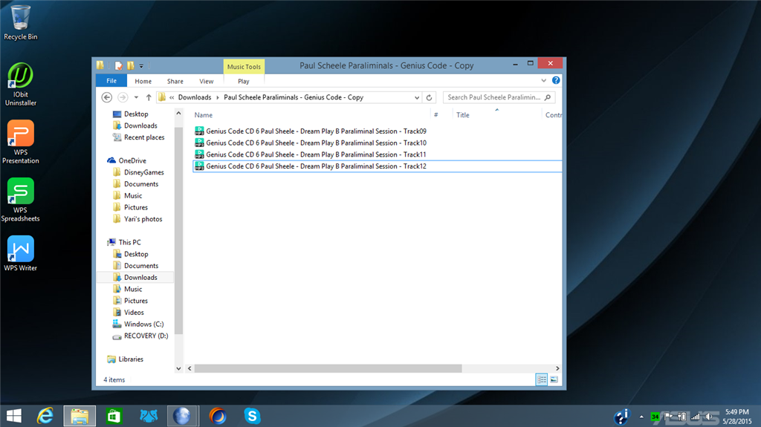Switch to the Home ribbon tab
This screenshot has height=427, width=761.
coord(143,81)
